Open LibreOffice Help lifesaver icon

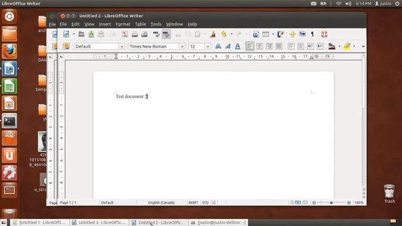tap(324, 34)
